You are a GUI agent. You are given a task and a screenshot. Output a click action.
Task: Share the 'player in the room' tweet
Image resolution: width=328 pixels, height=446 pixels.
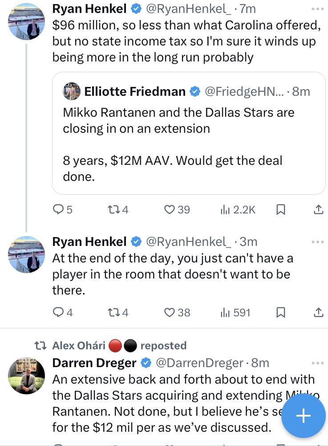click(318, 313)
